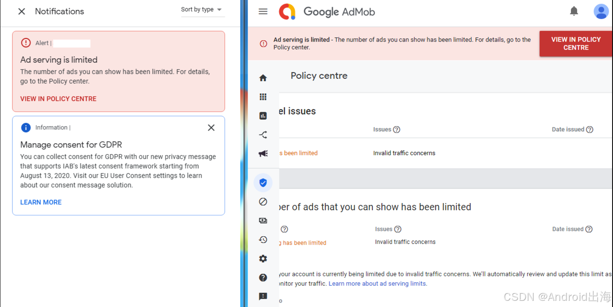Viewport: 613px width, 307px height.
Task: Click help icon beside Date issued in upper table
Action: (590, 130)
